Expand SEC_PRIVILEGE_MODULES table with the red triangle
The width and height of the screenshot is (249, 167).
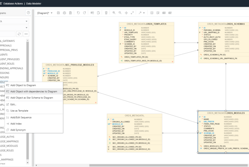coord(96,103)
